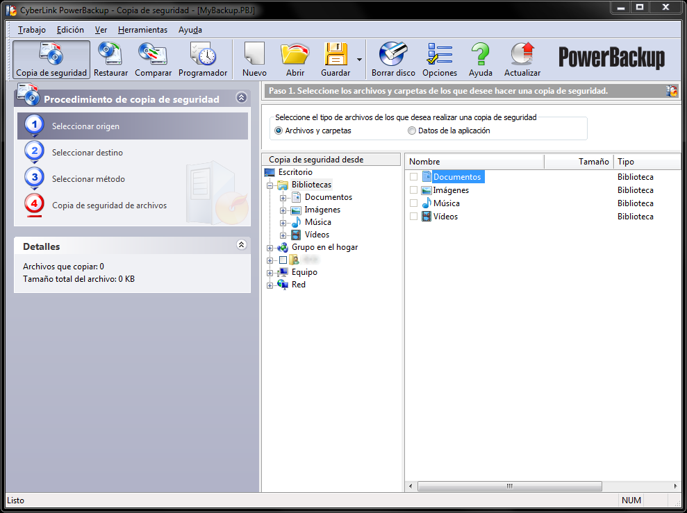
Task: Select the Datos de la aplicación radio button
Action: tap(412, 131)
